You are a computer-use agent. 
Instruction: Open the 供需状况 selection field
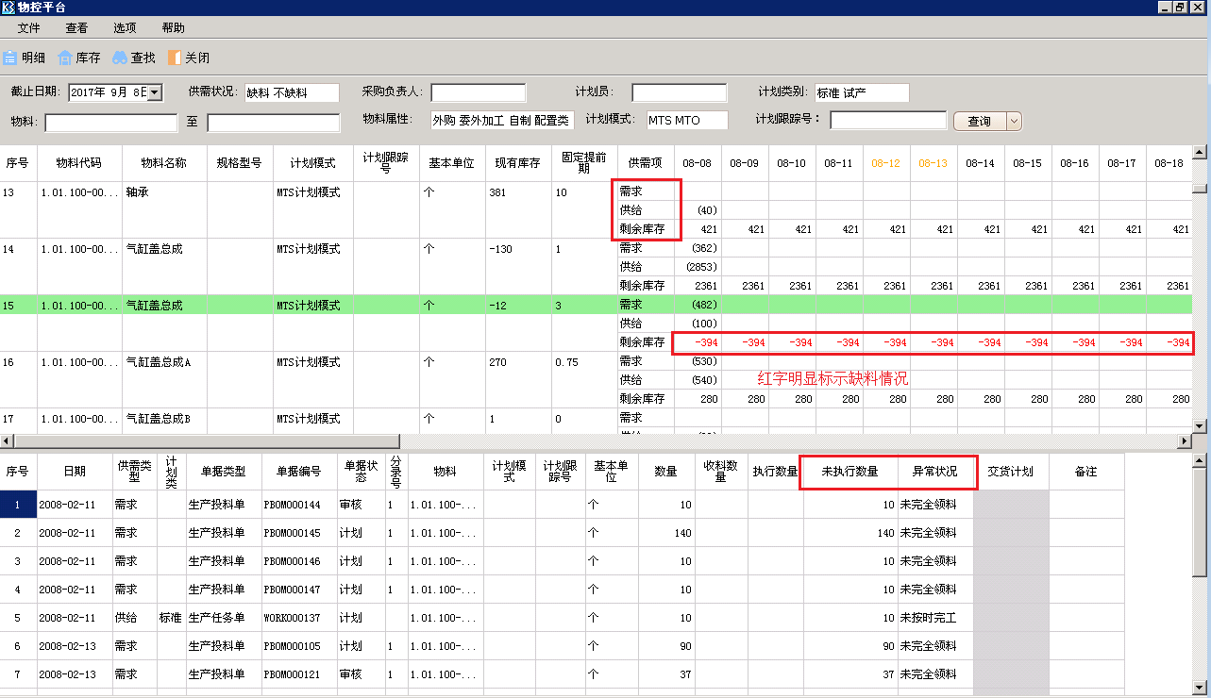pyautogui.click(x=291, y=92)
